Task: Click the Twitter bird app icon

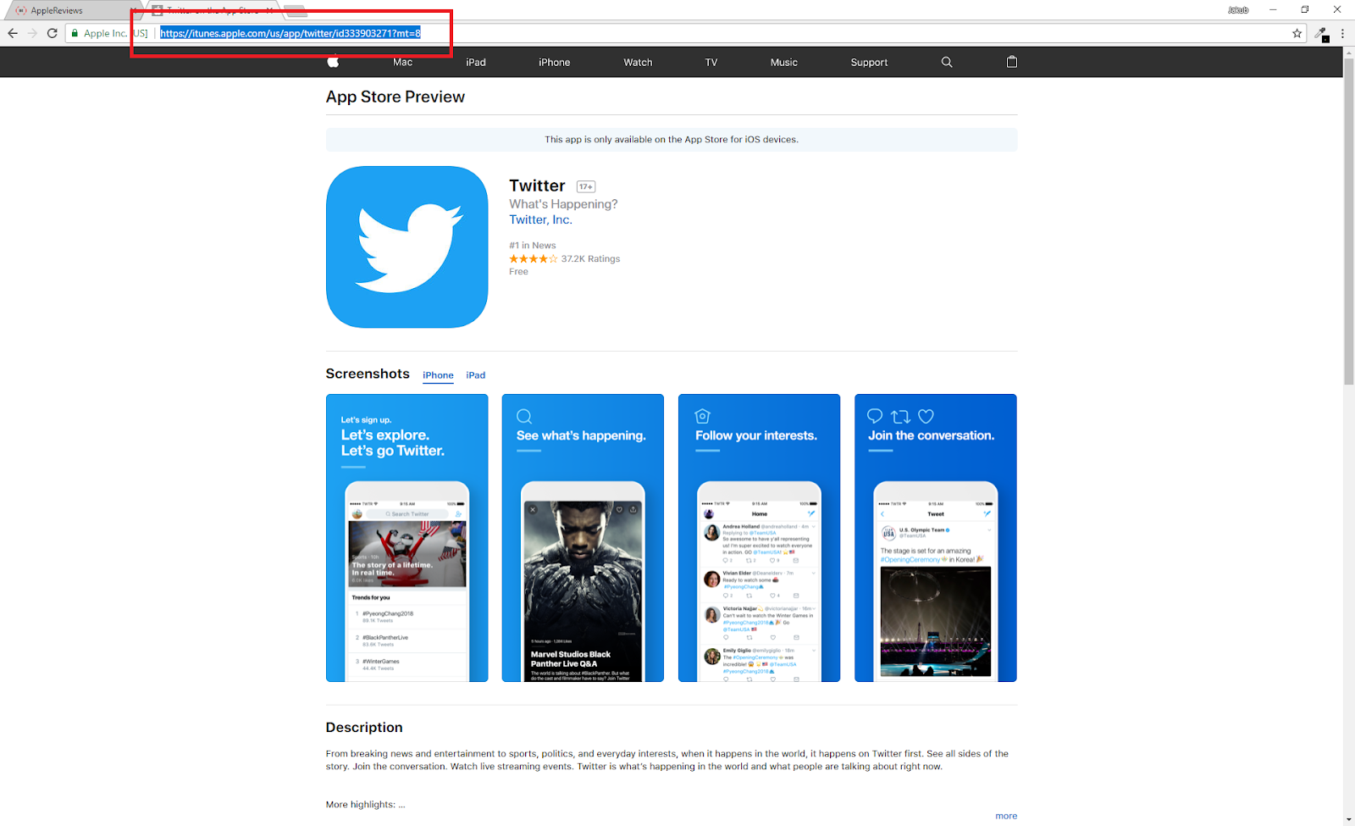Action: (x=407, y=247)
